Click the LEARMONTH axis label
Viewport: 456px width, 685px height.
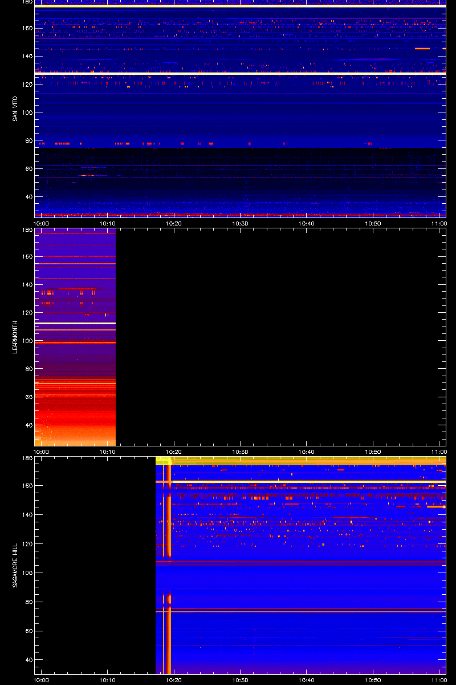[15, 336]
